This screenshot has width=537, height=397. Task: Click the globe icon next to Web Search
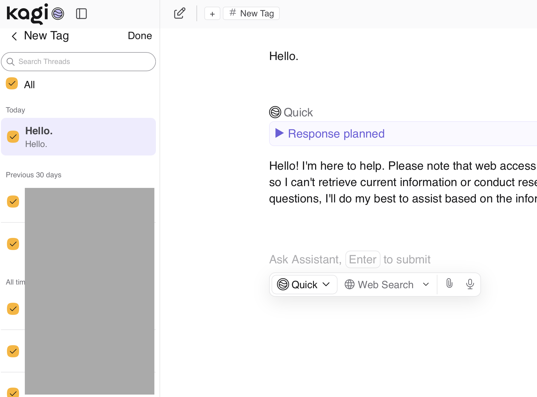349,284
